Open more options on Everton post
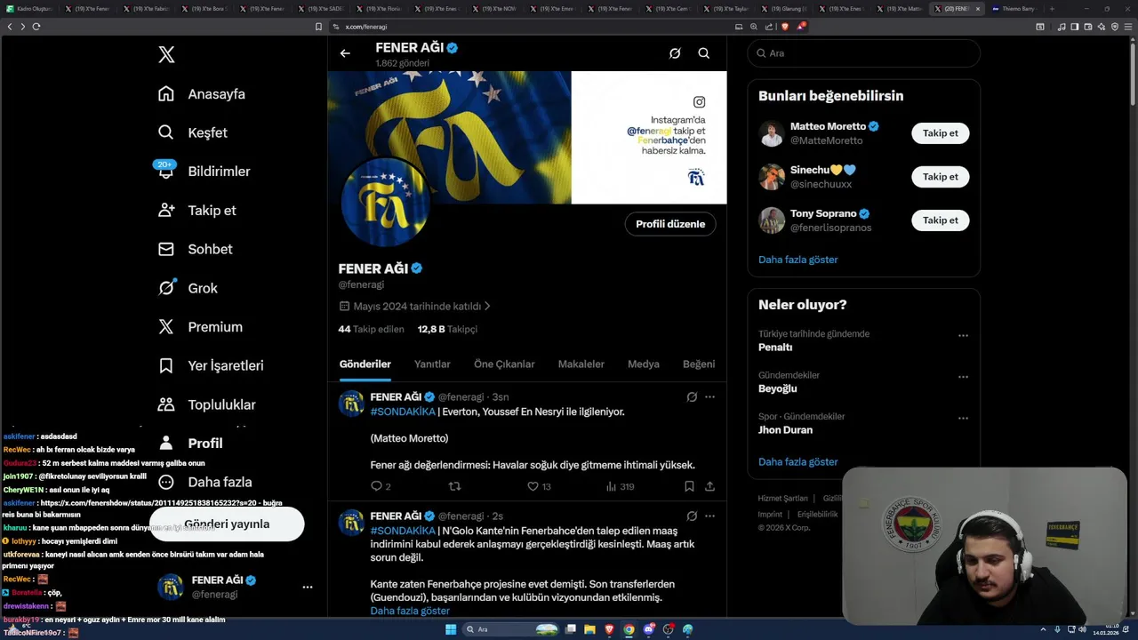This screenshot has height=640, width=1138. 709,396
